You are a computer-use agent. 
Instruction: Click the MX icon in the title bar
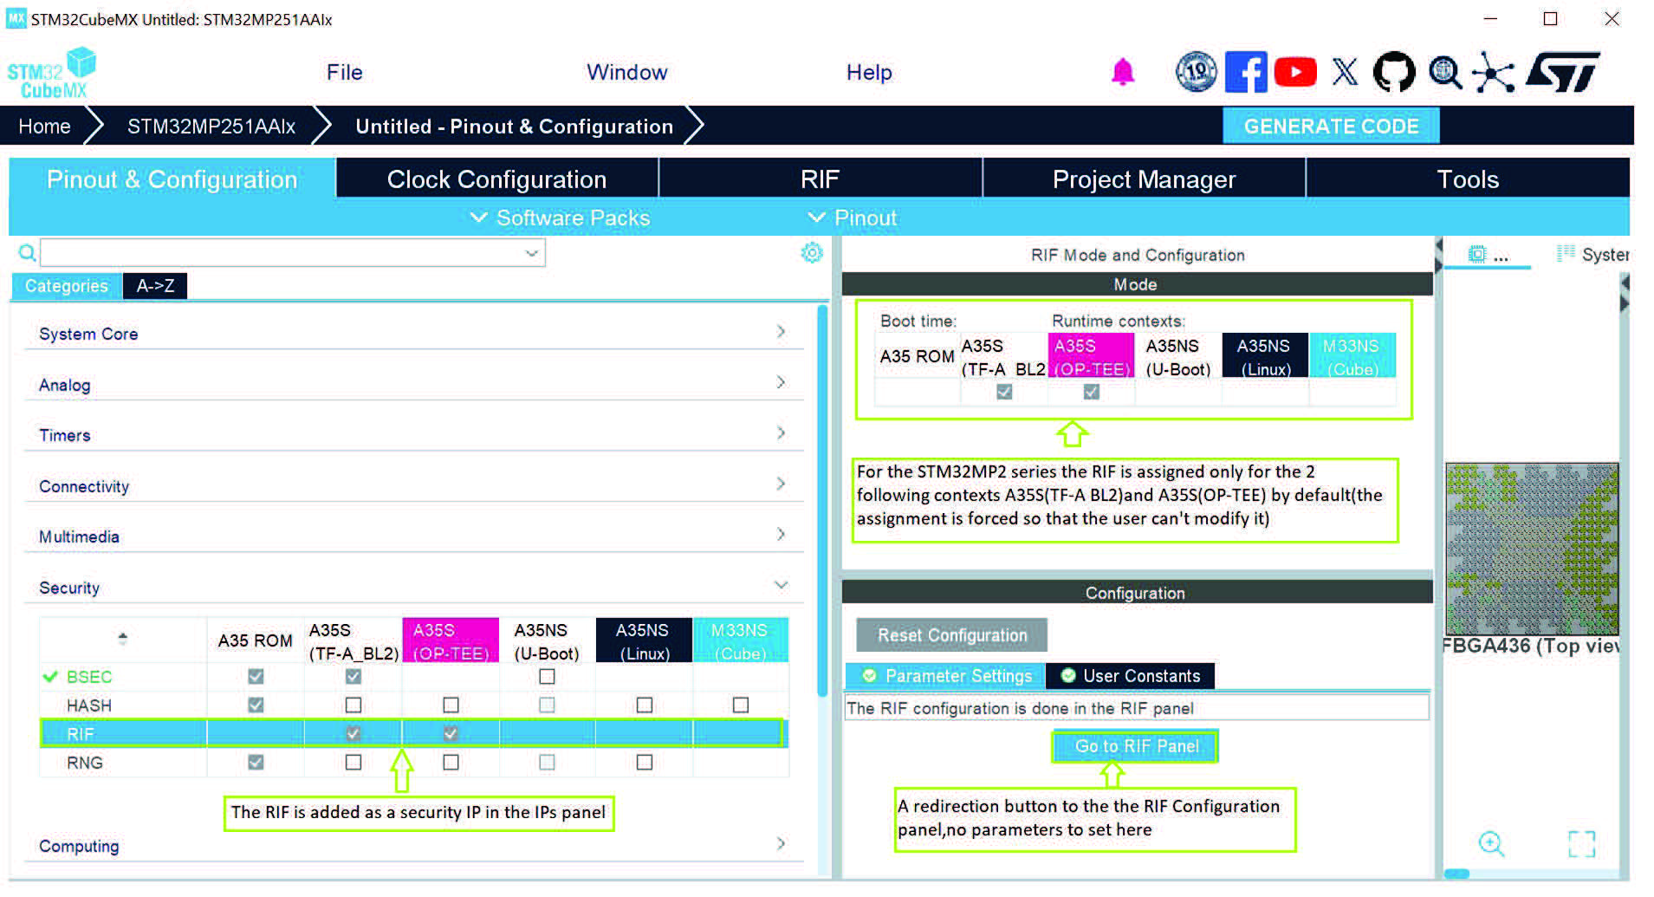[16, 18]
